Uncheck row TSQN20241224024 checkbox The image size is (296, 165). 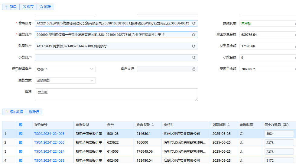pos(21,152)
